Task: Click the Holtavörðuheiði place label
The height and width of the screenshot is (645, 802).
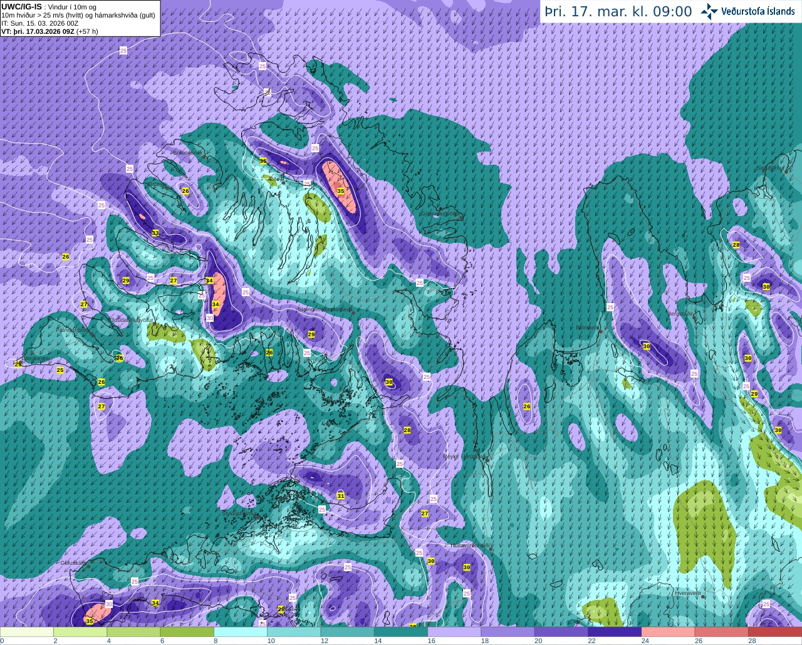Action: 470,545
